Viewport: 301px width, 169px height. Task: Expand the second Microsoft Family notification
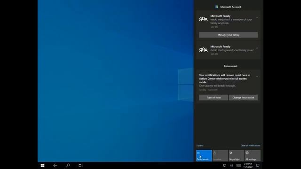(x=257, y=48)
